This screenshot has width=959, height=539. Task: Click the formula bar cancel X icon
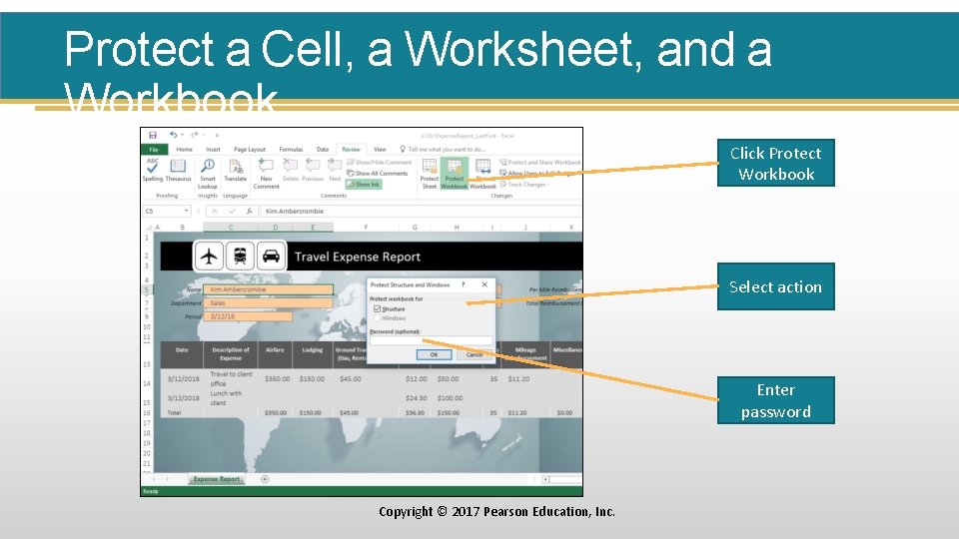215,211
